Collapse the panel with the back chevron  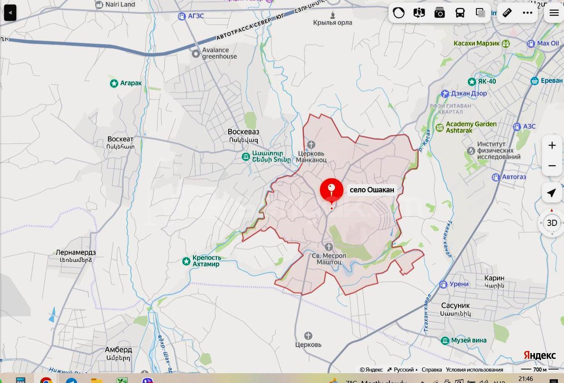point(10,13)
